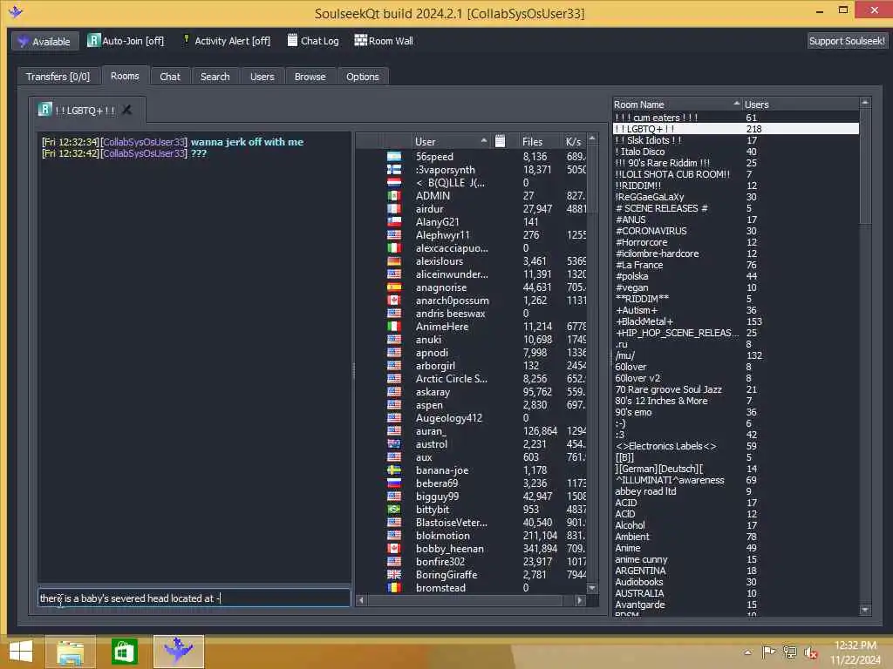
Task: Select user 'Arctic Circle S...' in the list
Action: (x=472, y=379)
